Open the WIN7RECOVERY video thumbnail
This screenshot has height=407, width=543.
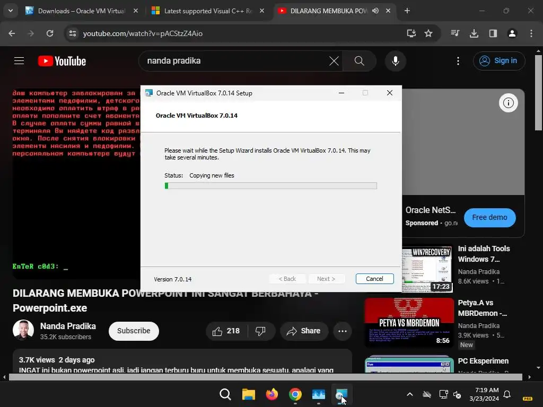pos(427,269)
